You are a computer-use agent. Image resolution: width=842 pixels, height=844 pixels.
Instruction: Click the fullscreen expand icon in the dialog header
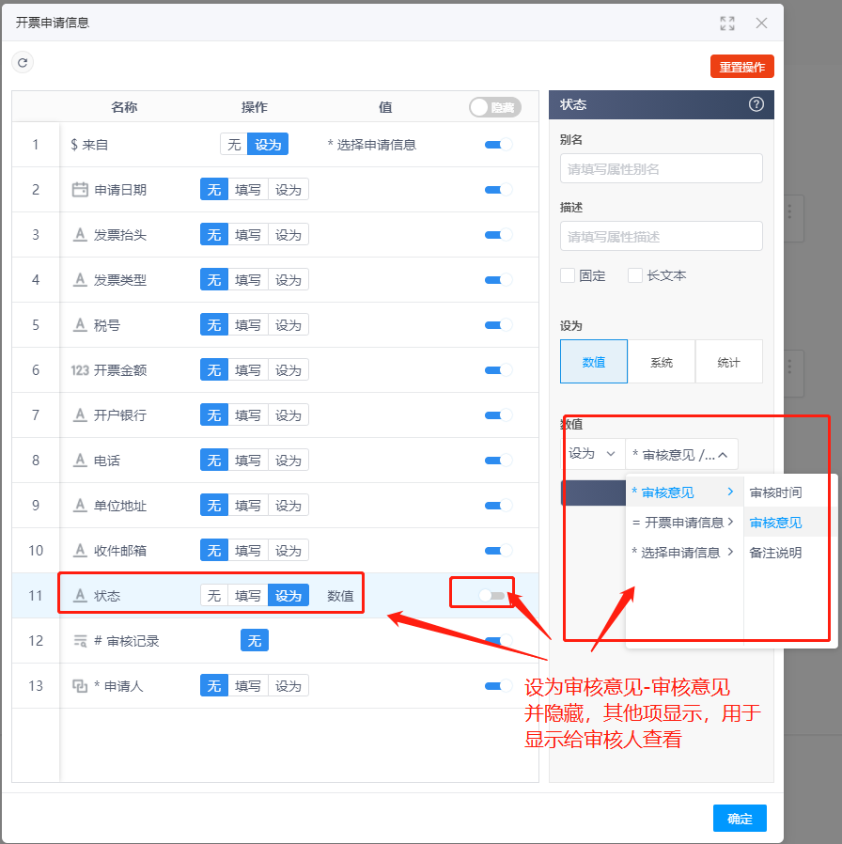click(726, 23)
